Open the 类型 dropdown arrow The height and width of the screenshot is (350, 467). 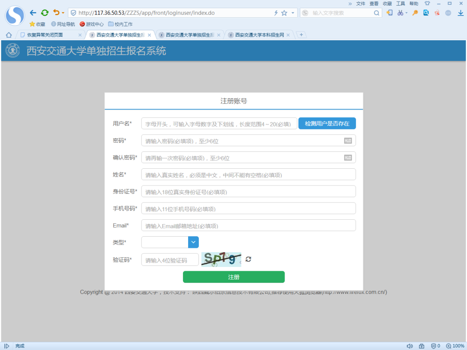pos(193,242)
